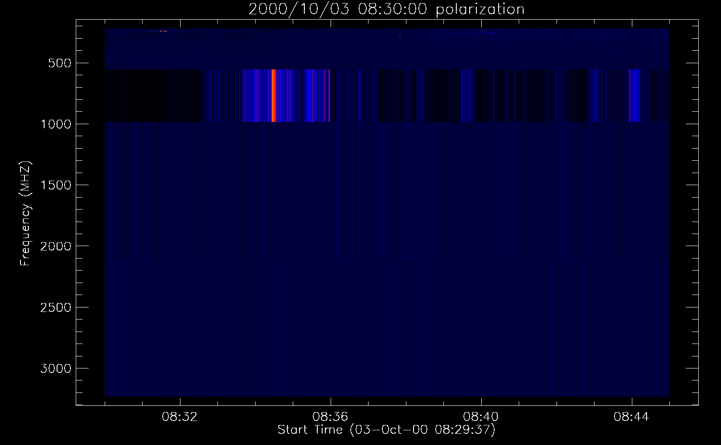Click the 2000 frequency tick label
The width and height of the screenshot is (721, 445).
55,246
